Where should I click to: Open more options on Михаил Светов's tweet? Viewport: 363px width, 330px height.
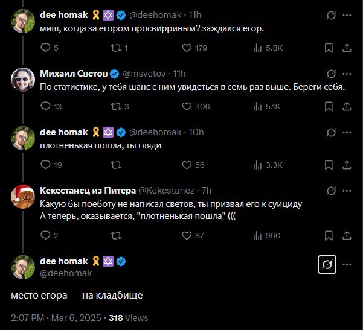(x=347, y=74)
